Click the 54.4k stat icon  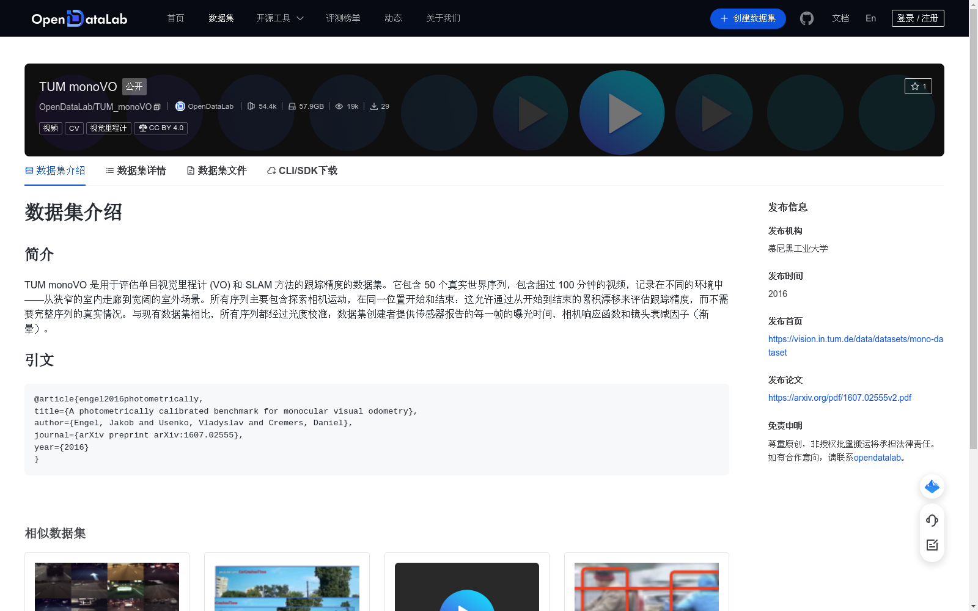pyautogui.click(x=251, y=106)
